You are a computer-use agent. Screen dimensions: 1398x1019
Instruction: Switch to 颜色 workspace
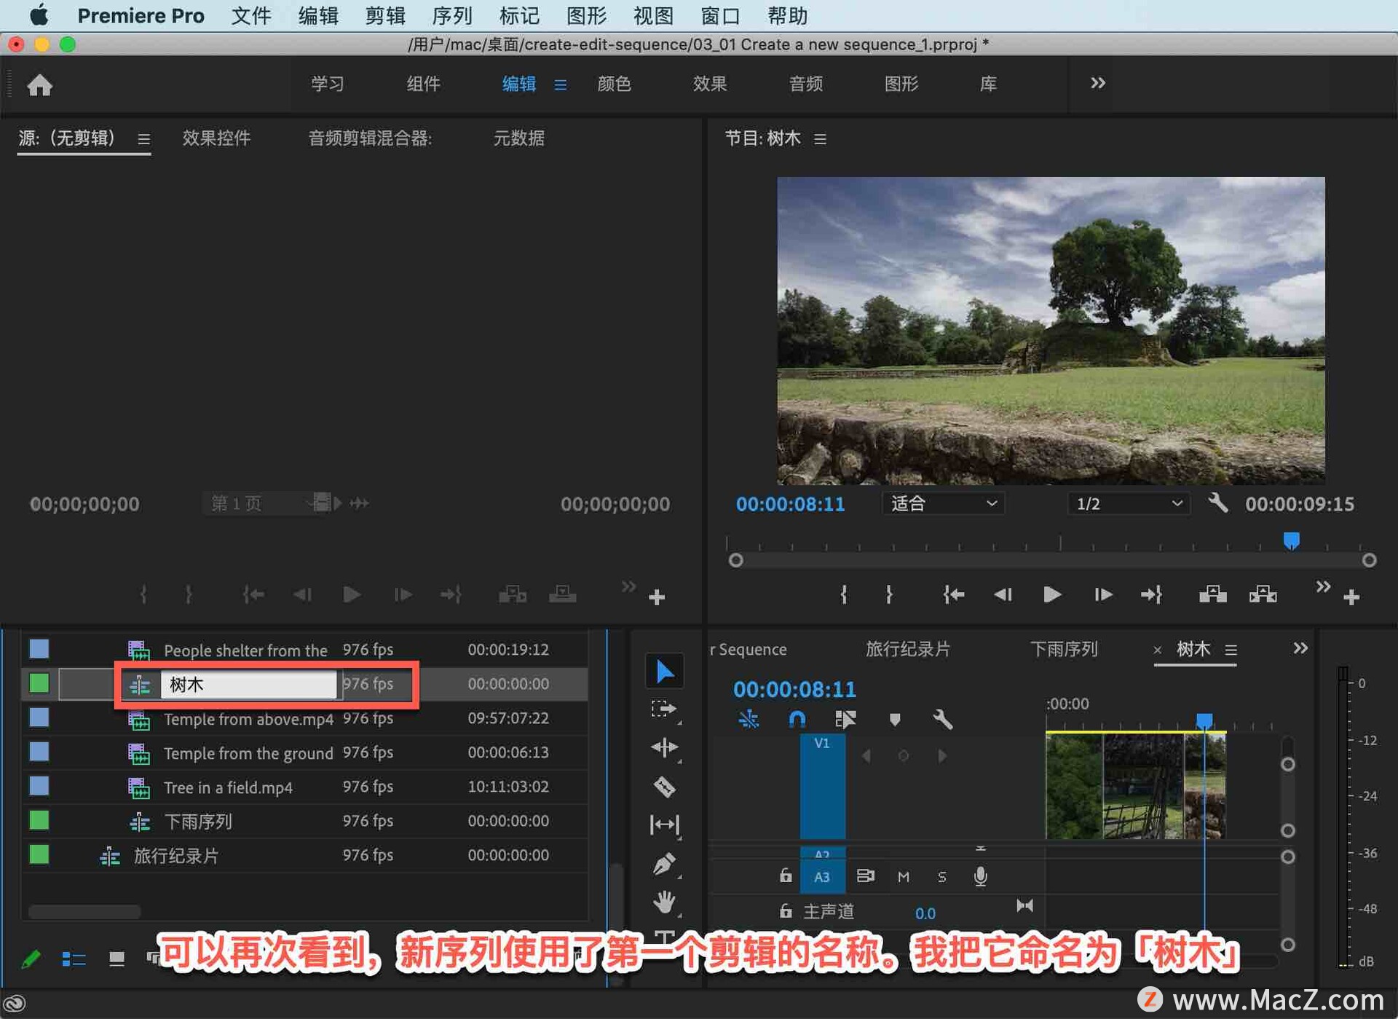(614, 84)
